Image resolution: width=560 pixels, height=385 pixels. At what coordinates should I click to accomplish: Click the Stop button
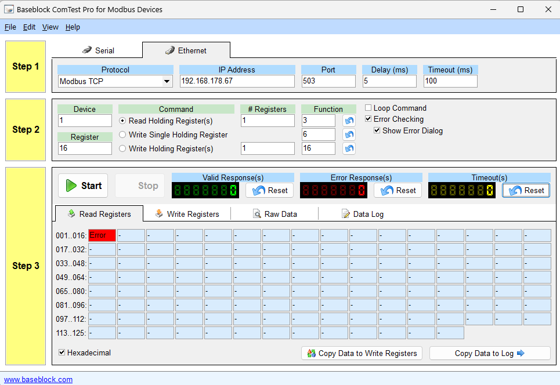[x=140, y=186]
